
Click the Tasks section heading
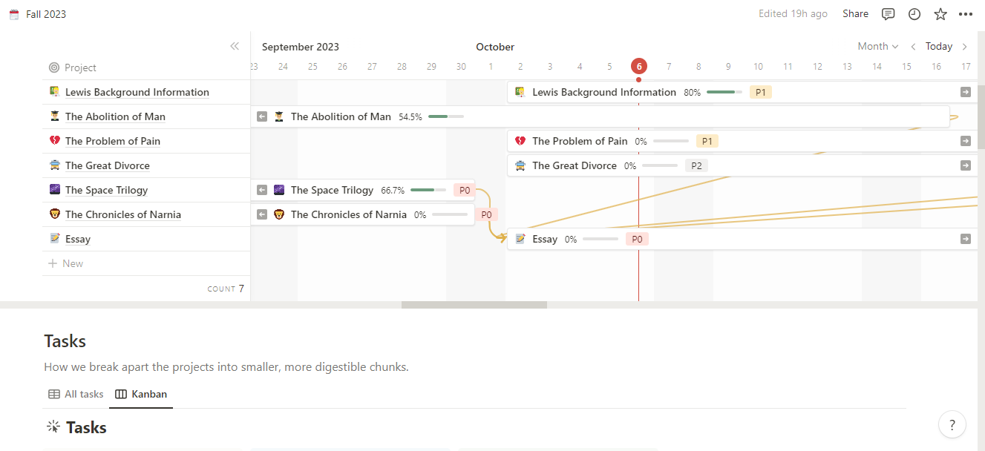pos(65,341)
